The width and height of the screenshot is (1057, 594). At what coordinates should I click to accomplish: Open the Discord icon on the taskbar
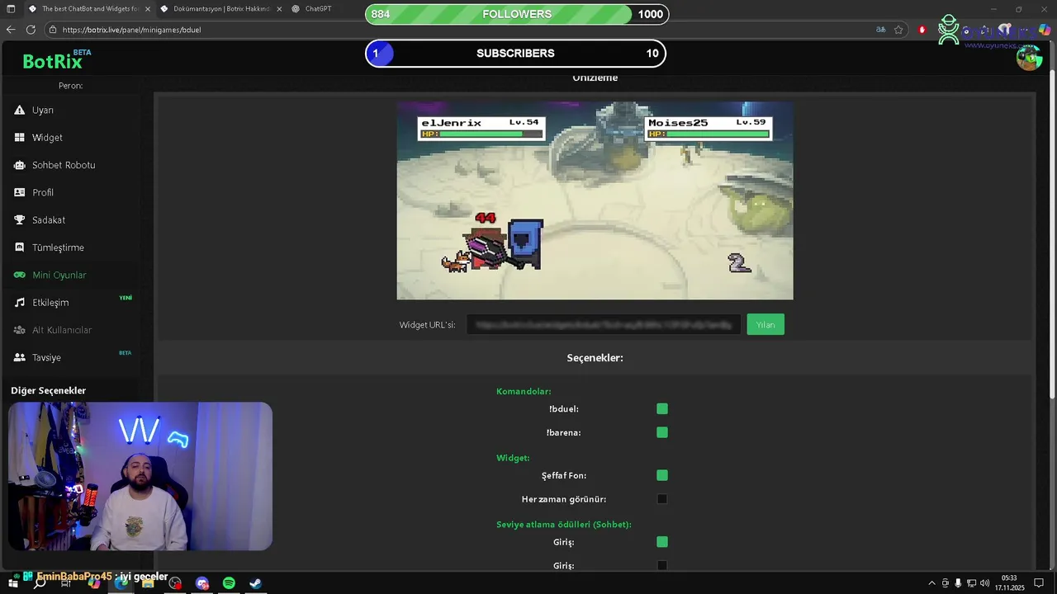click(202, 583)
